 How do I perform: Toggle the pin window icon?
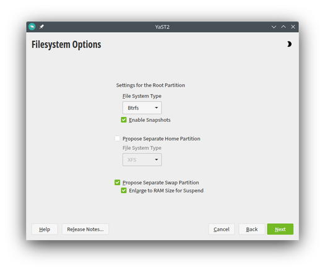coord(41,27)
